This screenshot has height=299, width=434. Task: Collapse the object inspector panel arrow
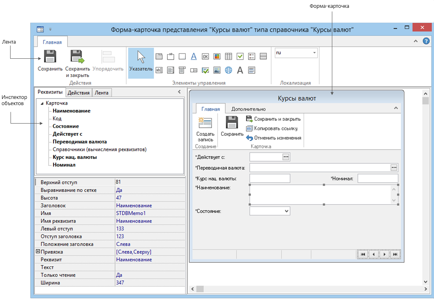pyautogui.click(x=180, y=92)
